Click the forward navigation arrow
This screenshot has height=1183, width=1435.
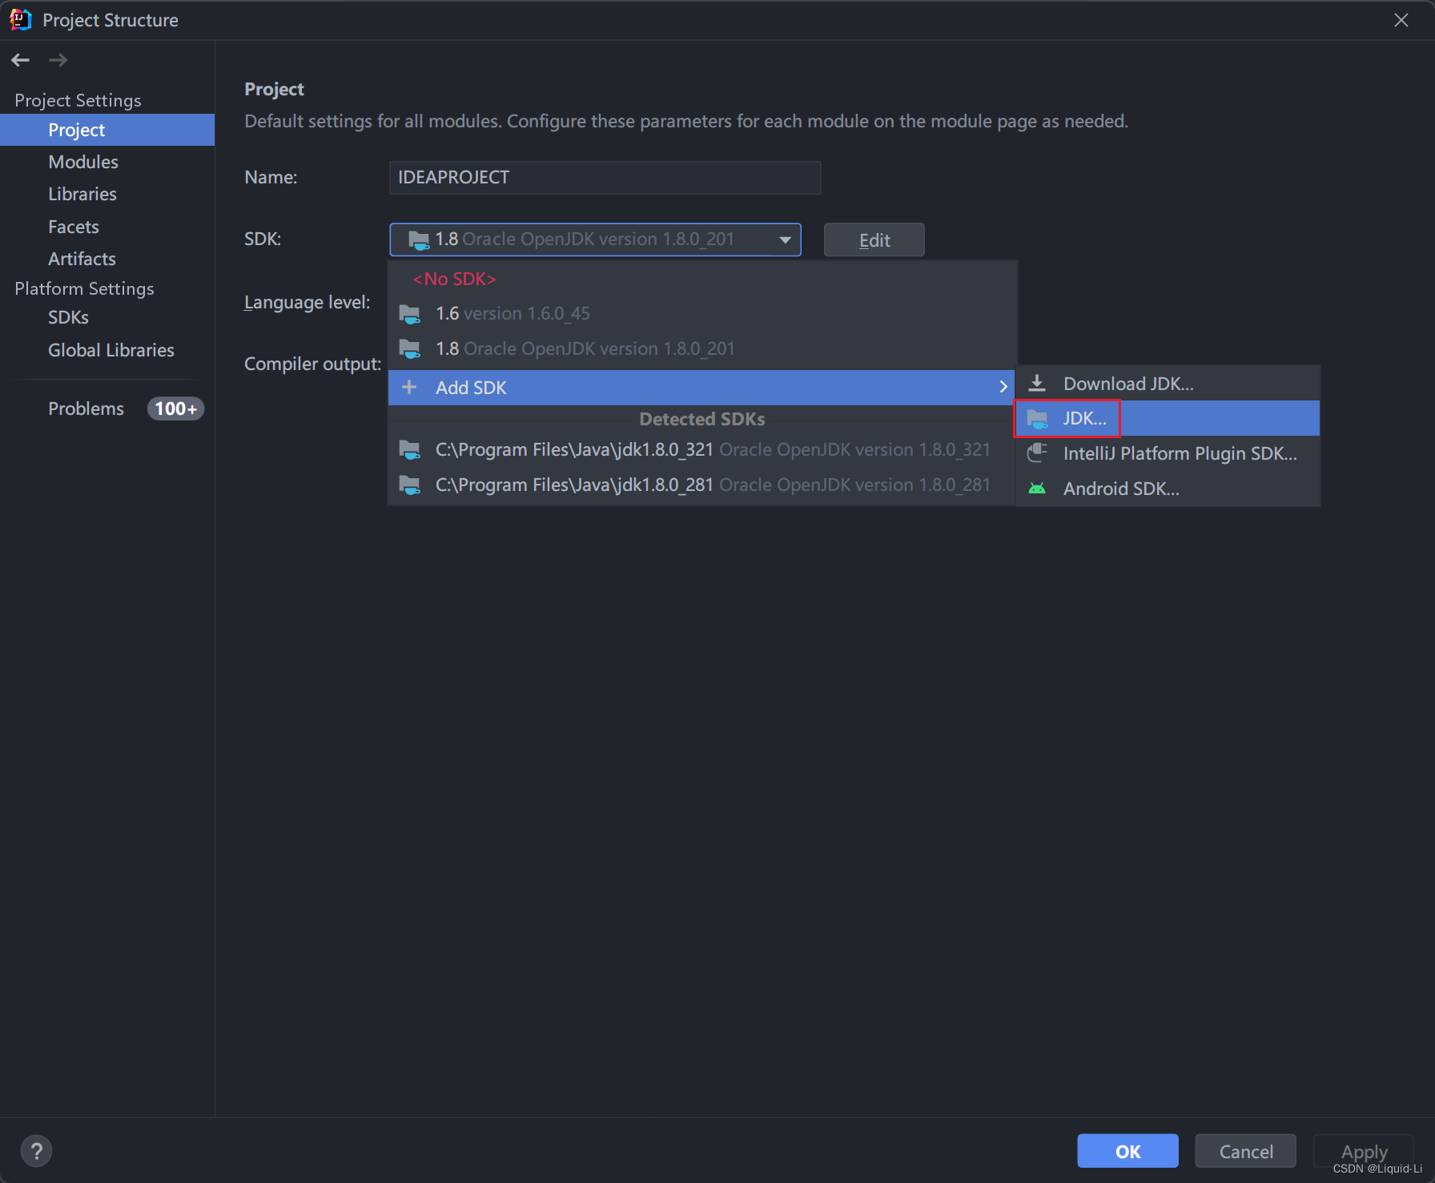click(58, 60)
